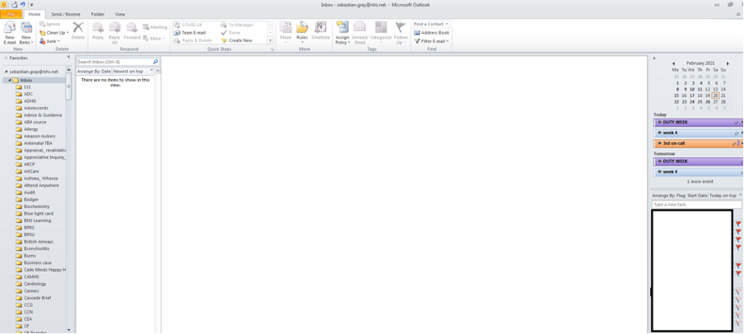Click the Move button
The image size is (744, 334).
click(x=286, y=33)
